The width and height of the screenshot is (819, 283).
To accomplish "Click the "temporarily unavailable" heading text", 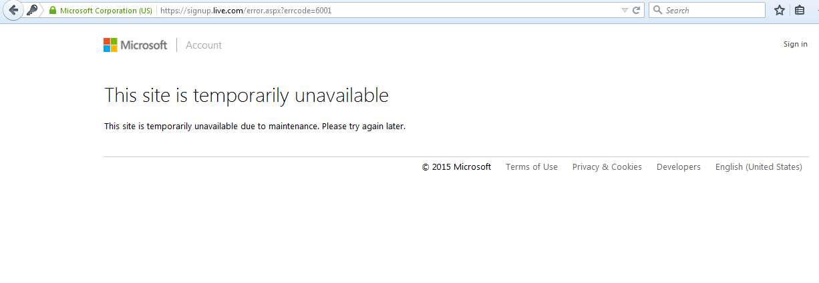I will click(x=291, y=95).
